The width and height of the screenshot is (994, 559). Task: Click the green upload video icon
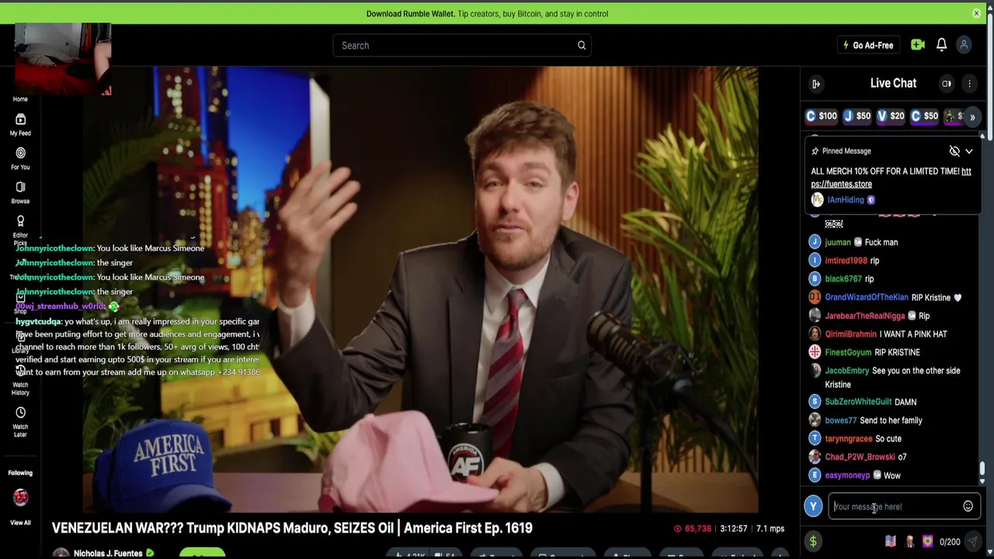click(x=918, y=45)
